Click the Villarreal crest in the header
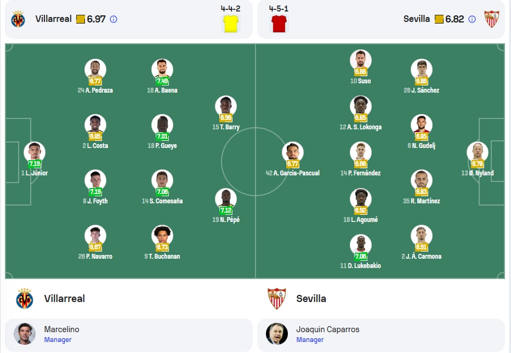The height and width of the screenshot is (353, 511). [x=18, y=19]
